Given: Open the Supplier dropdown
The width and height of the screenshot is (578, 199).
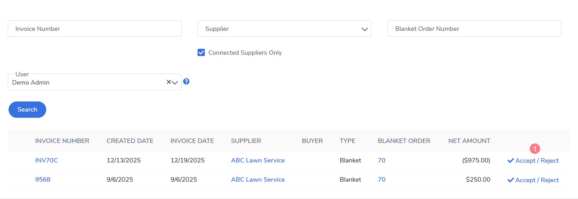Looking at the screenshot, I should pos(284,29).
